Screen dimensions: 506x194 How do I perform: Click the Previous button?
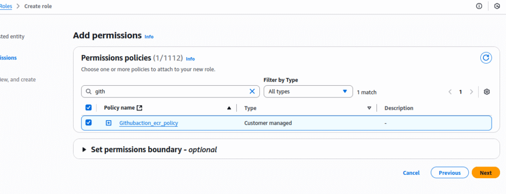(x=450, y=172)
